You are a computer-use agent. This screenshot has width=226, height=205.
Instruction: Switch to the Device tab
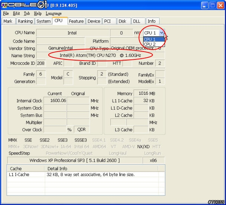[x=94, y=21]
